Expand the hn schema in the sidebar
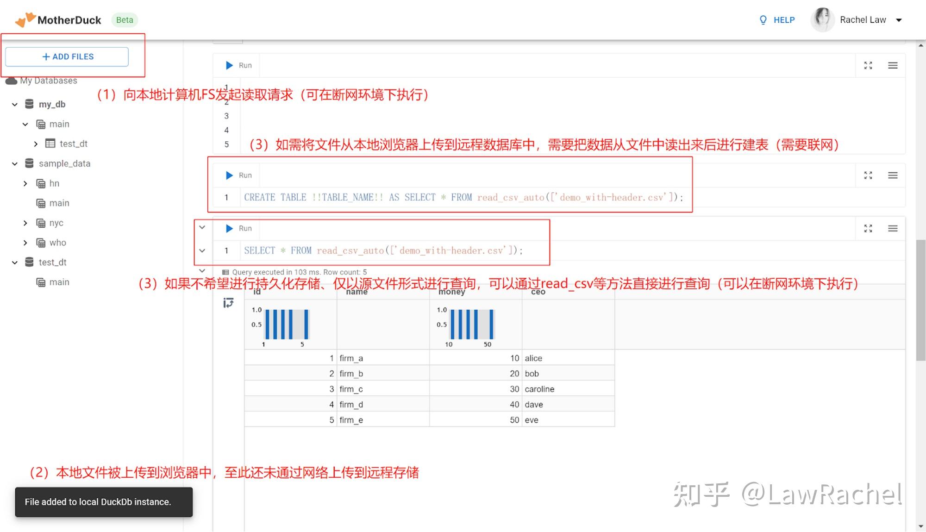926x532 pixels. [x=25, y=183]
